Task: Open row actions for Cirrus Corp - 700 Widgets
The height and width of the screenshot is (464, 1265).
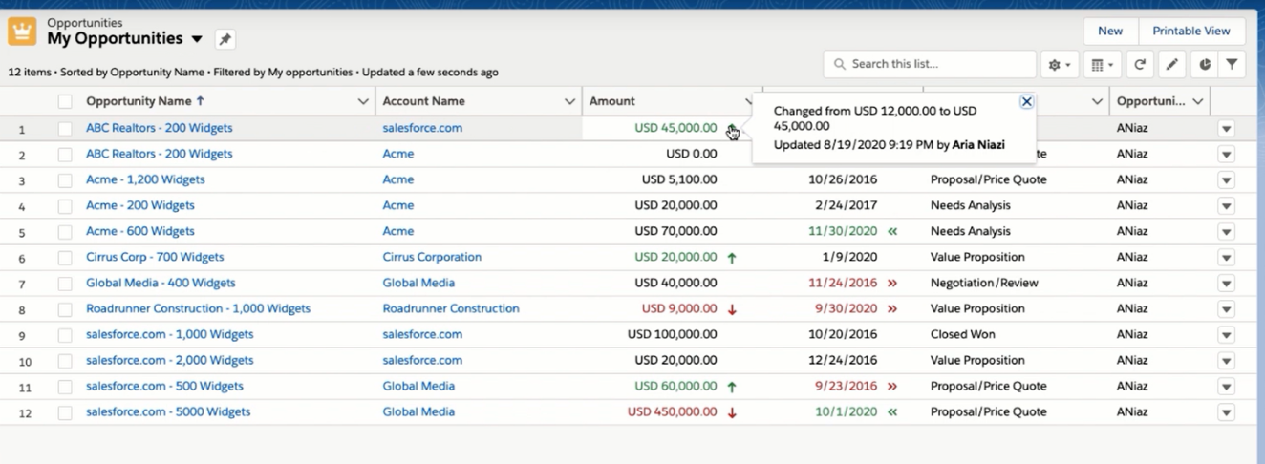Action: pyautogui.click(x=1227, y=258)
